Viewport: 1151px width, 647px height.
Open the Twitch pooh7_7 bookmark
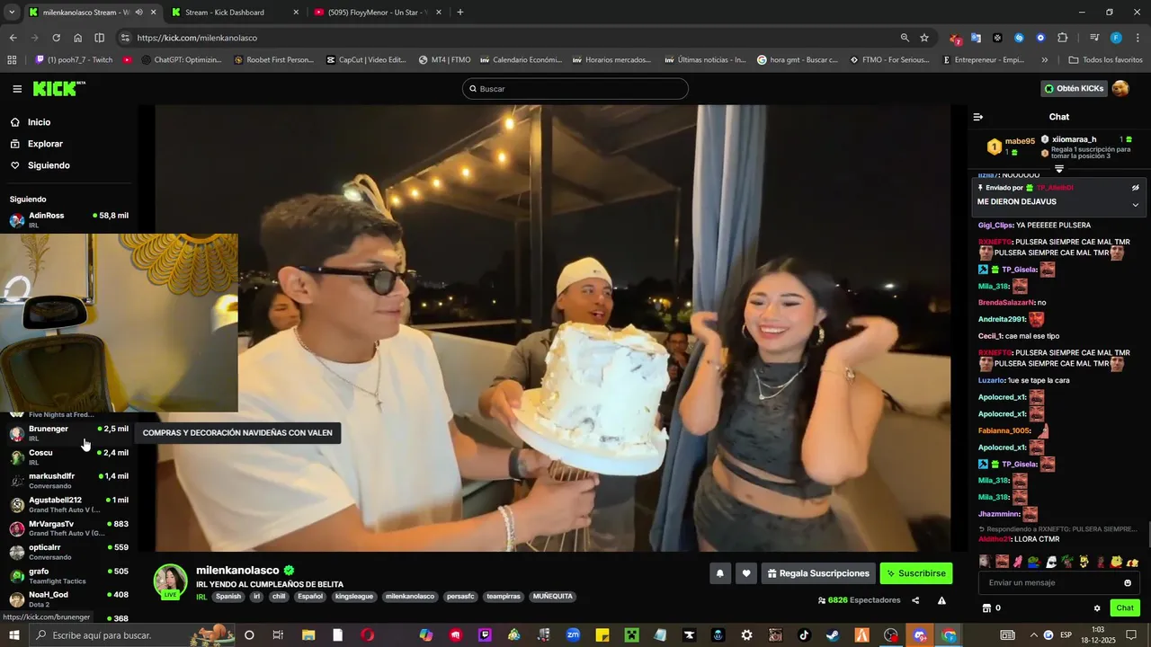(x=74, y=60)
